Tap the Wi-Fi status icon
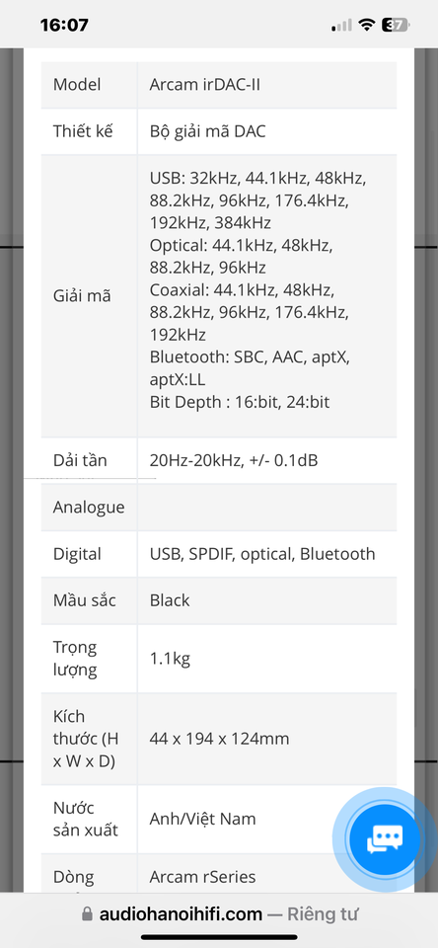 coord(366,25)
